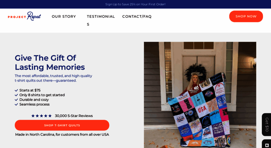Click the first star in the rating row
The image size is (271, 148).
(33, 116)
